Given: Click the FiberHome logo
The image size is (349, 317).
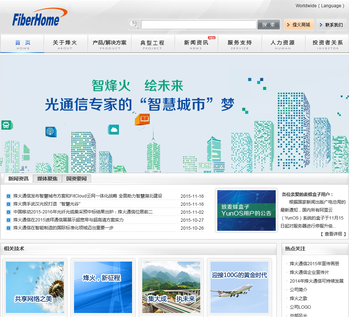Looking at the screenshot, I should point(40,17).
